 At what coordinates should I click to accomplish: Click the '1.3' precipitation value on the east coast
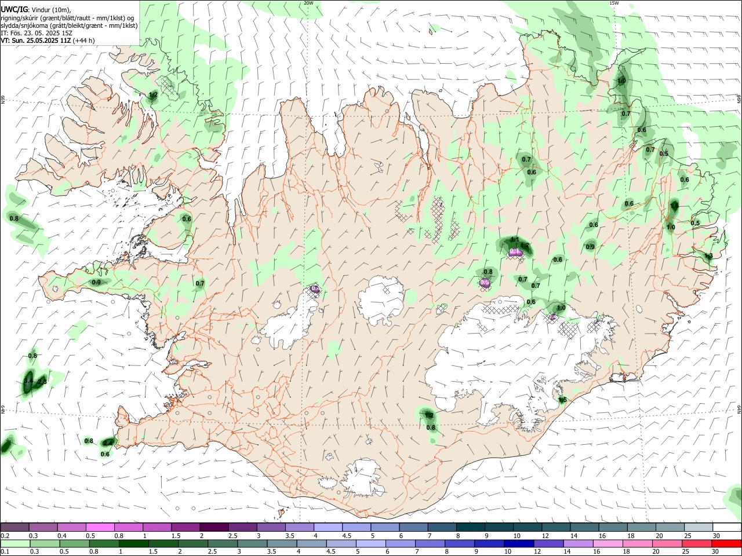(x=708, y=255)
